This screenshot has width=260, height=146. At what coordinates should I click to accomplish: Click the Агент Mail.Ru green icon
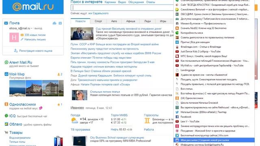coord(6,62)
